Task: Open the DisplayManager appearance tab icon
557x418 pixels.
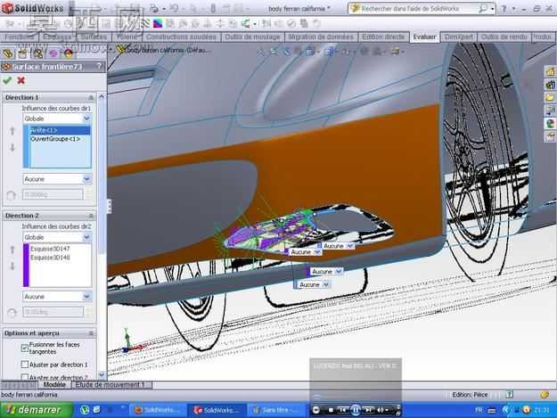Action: (x=69, y=53)
